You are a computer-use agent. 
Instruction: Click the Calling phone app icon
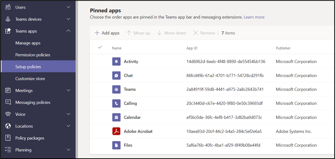pos(116,104)
